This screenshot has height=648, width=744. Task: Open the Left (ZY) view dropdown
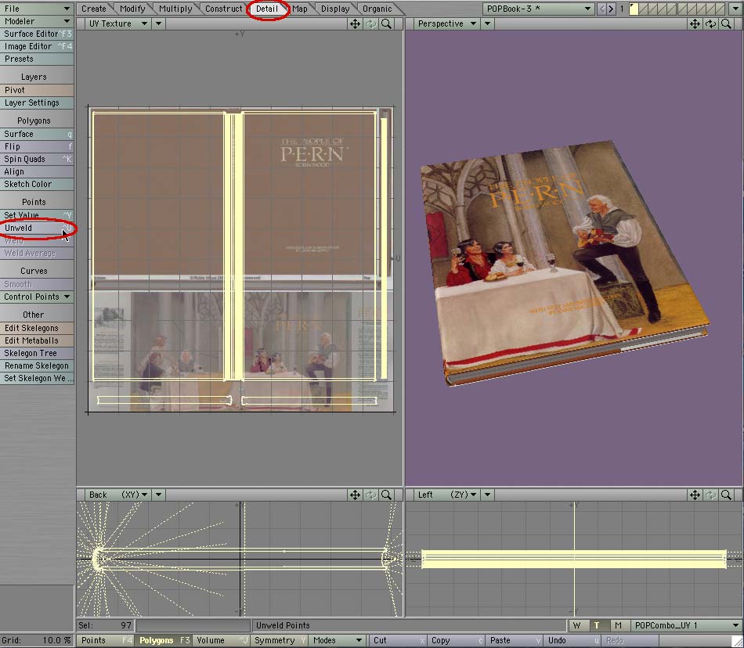[446, 495]
